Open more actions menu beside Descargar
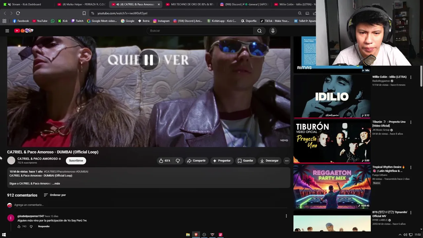Screen dimensions: 423x238 pos(287,161)
